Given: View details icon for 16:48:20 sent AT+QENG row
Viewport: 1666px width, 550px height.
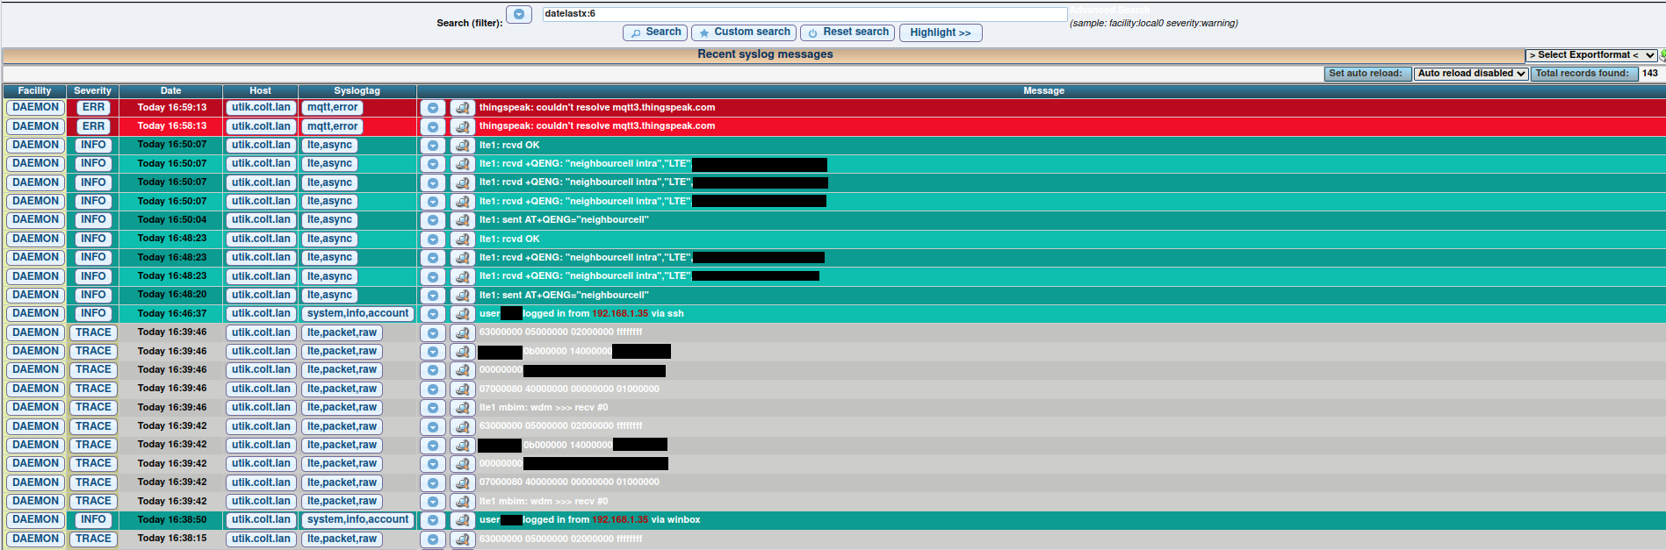Looking at the screenshot, I should [x=462, y=296].
